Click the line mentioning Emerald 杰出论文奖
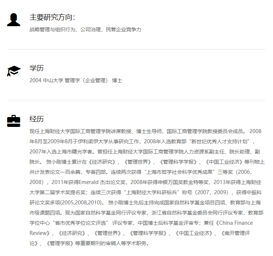The height and width of the screenshot is (256, 273). [x=145, y=182]
